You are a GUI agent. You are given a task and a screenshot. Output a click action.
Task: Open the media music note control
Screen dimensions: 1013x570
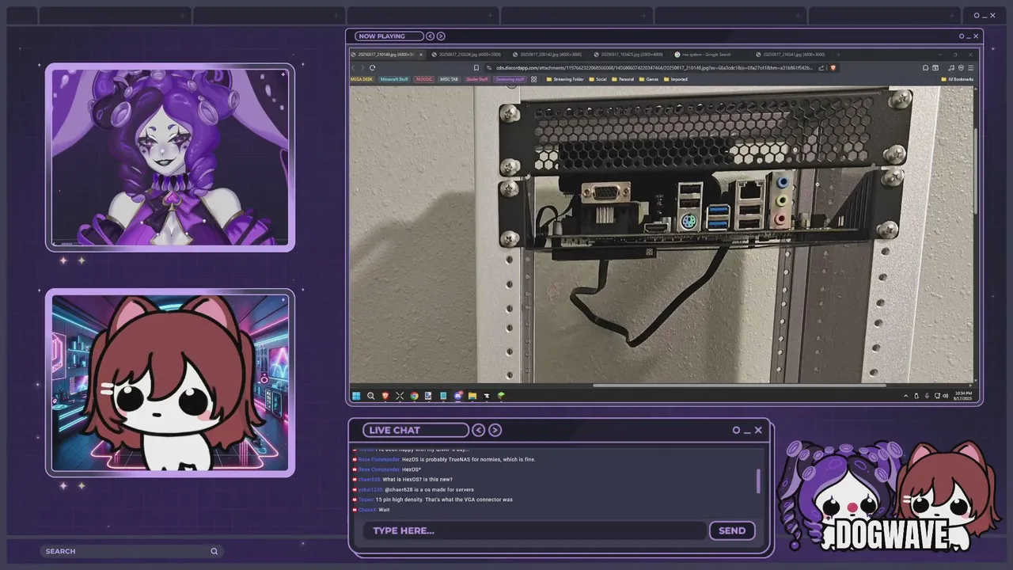(x=951, y=68)
